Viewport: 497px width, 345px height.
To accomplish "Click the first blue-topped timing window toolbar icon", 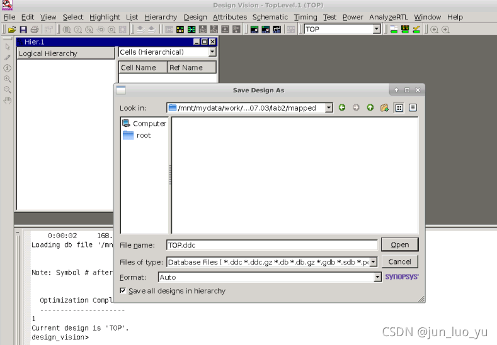I will pyautogui.click(x=254, y=30).
